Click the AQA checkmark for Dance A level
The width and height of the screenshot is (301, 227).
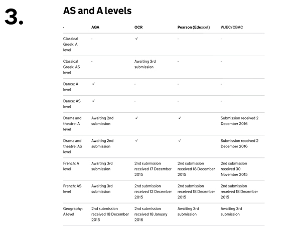[93, 84]
